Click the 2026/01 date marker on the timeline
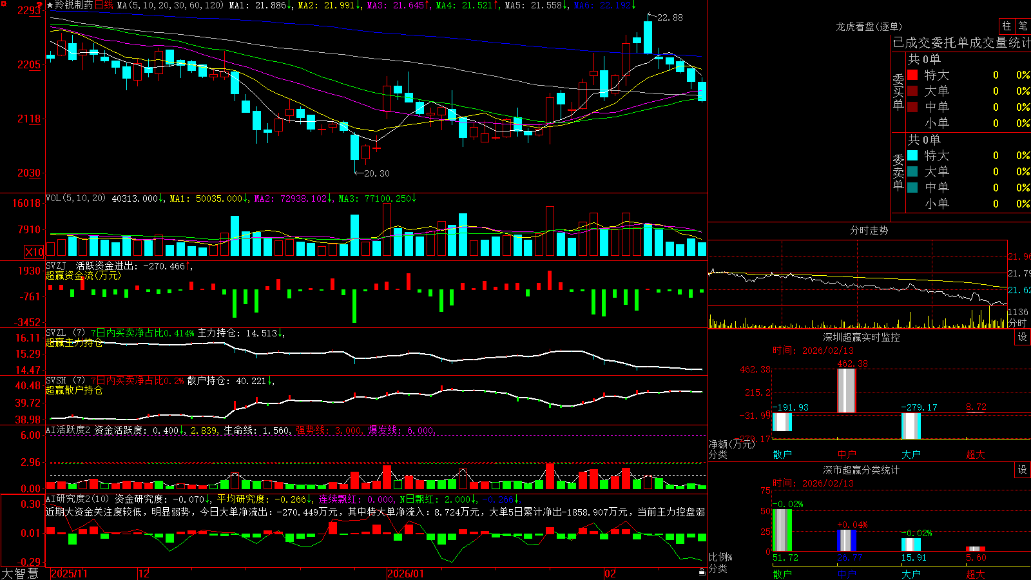 (405, 574)
